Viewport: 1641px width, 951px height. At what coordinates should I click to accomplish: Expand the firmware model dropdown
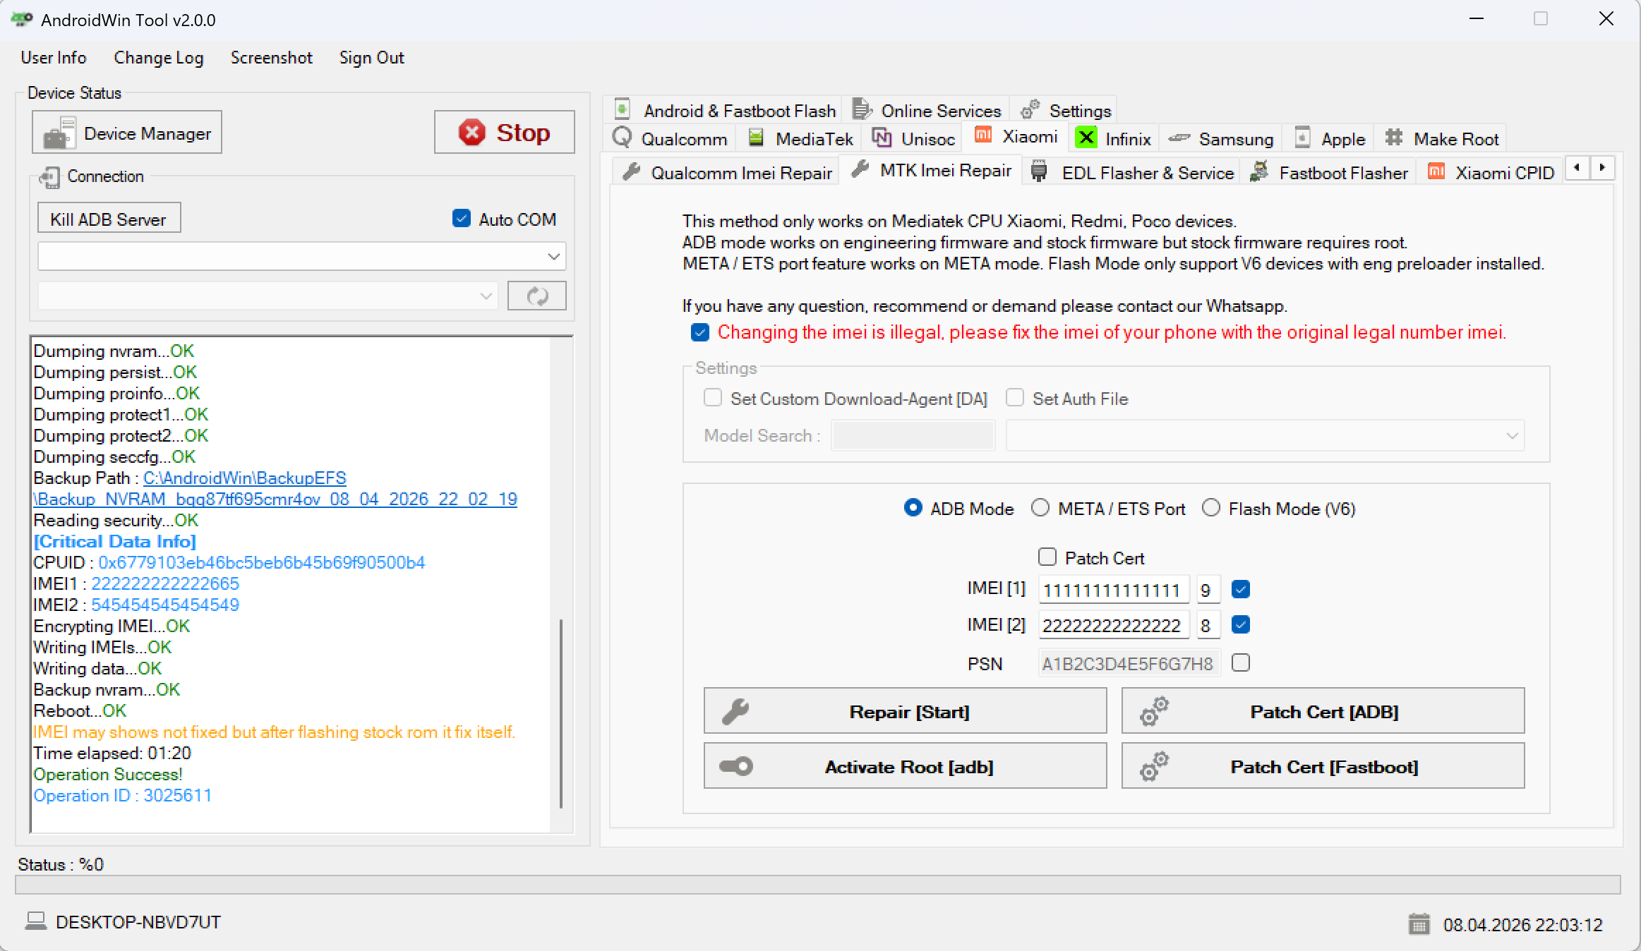tap(1511, 435)
